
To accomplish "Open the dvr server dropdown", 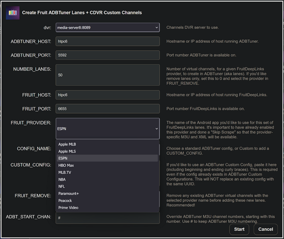I will (x=108, y=27).
